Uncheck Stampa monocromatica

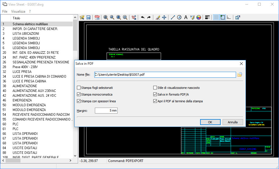pyautogui.click(x=79, y=94)
